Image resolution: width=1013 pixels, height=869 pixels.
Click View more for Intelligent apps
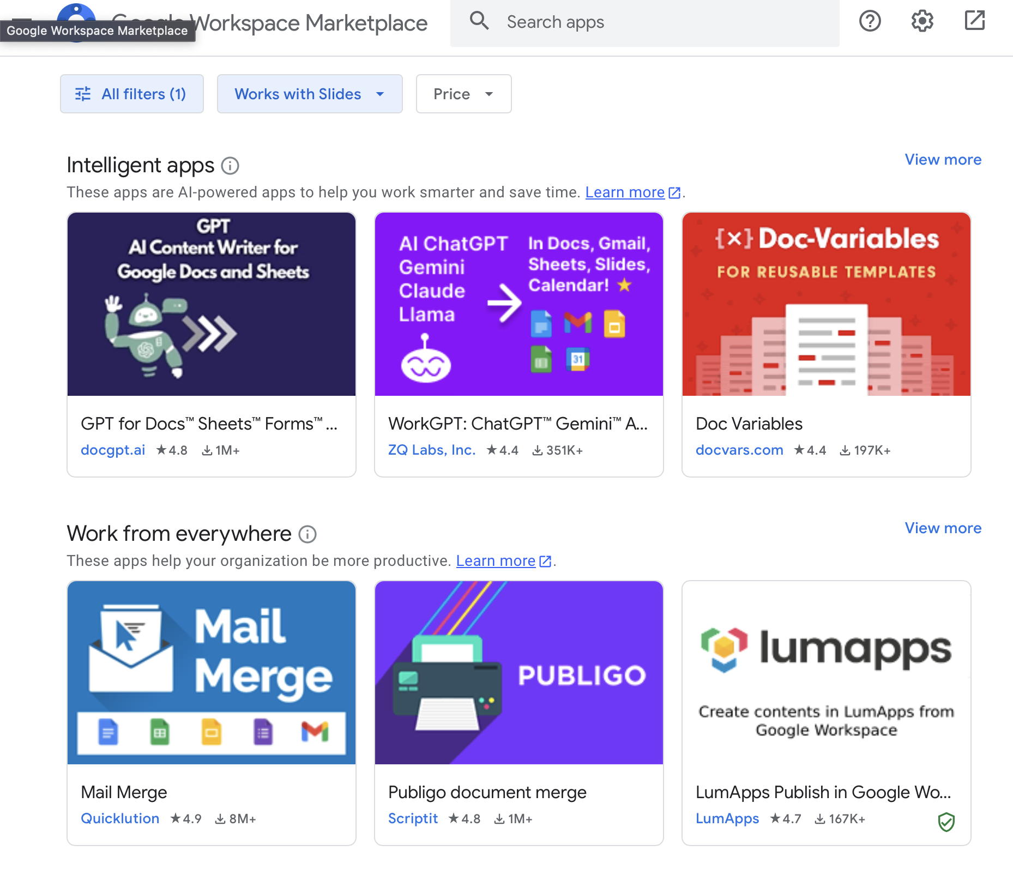pos(943,160)
